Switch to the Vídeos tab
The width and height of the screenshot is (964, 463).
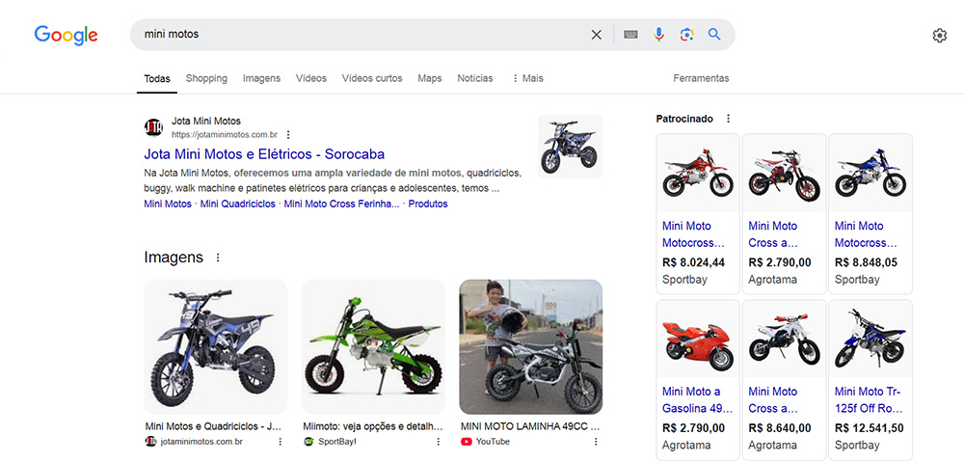pos(311,79)
